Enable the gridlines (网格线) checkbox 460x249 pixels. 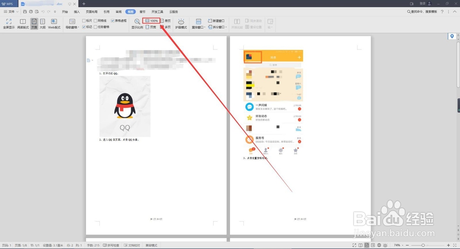pyautogui.click(x=95, y=21)
